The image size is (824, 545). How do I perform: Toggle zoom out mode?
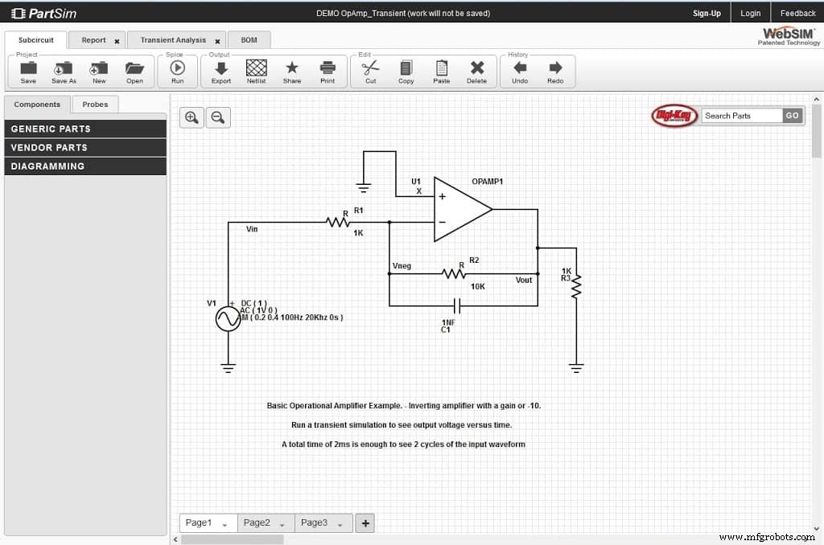(x=216, y=117)
